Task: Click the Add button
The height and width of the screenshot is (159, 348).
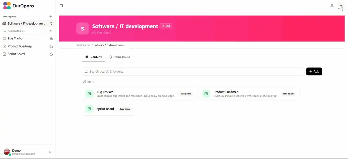Action: [314, 72]
